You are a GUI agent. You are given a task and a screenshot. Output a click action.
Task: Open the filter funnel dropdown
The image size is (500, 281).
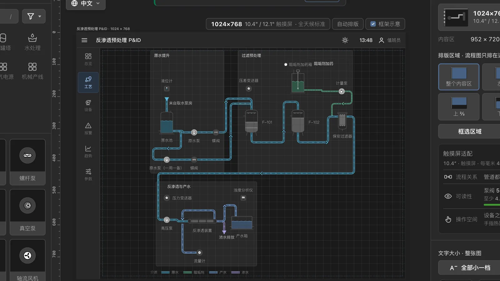click(34, 16)
